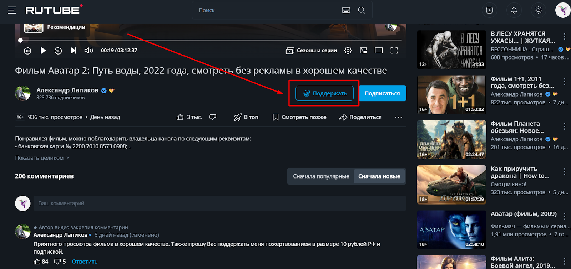The width and height of the screenshot is (571, 269).
Task: Boost video with В топ
Action: pyautogui.click(x=246, y=117)
